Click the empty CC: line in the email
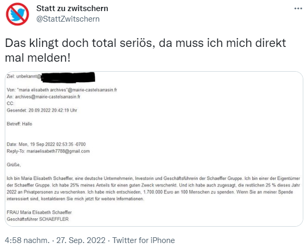This screenshot has width=307, height=252. [x=11, y=103]
